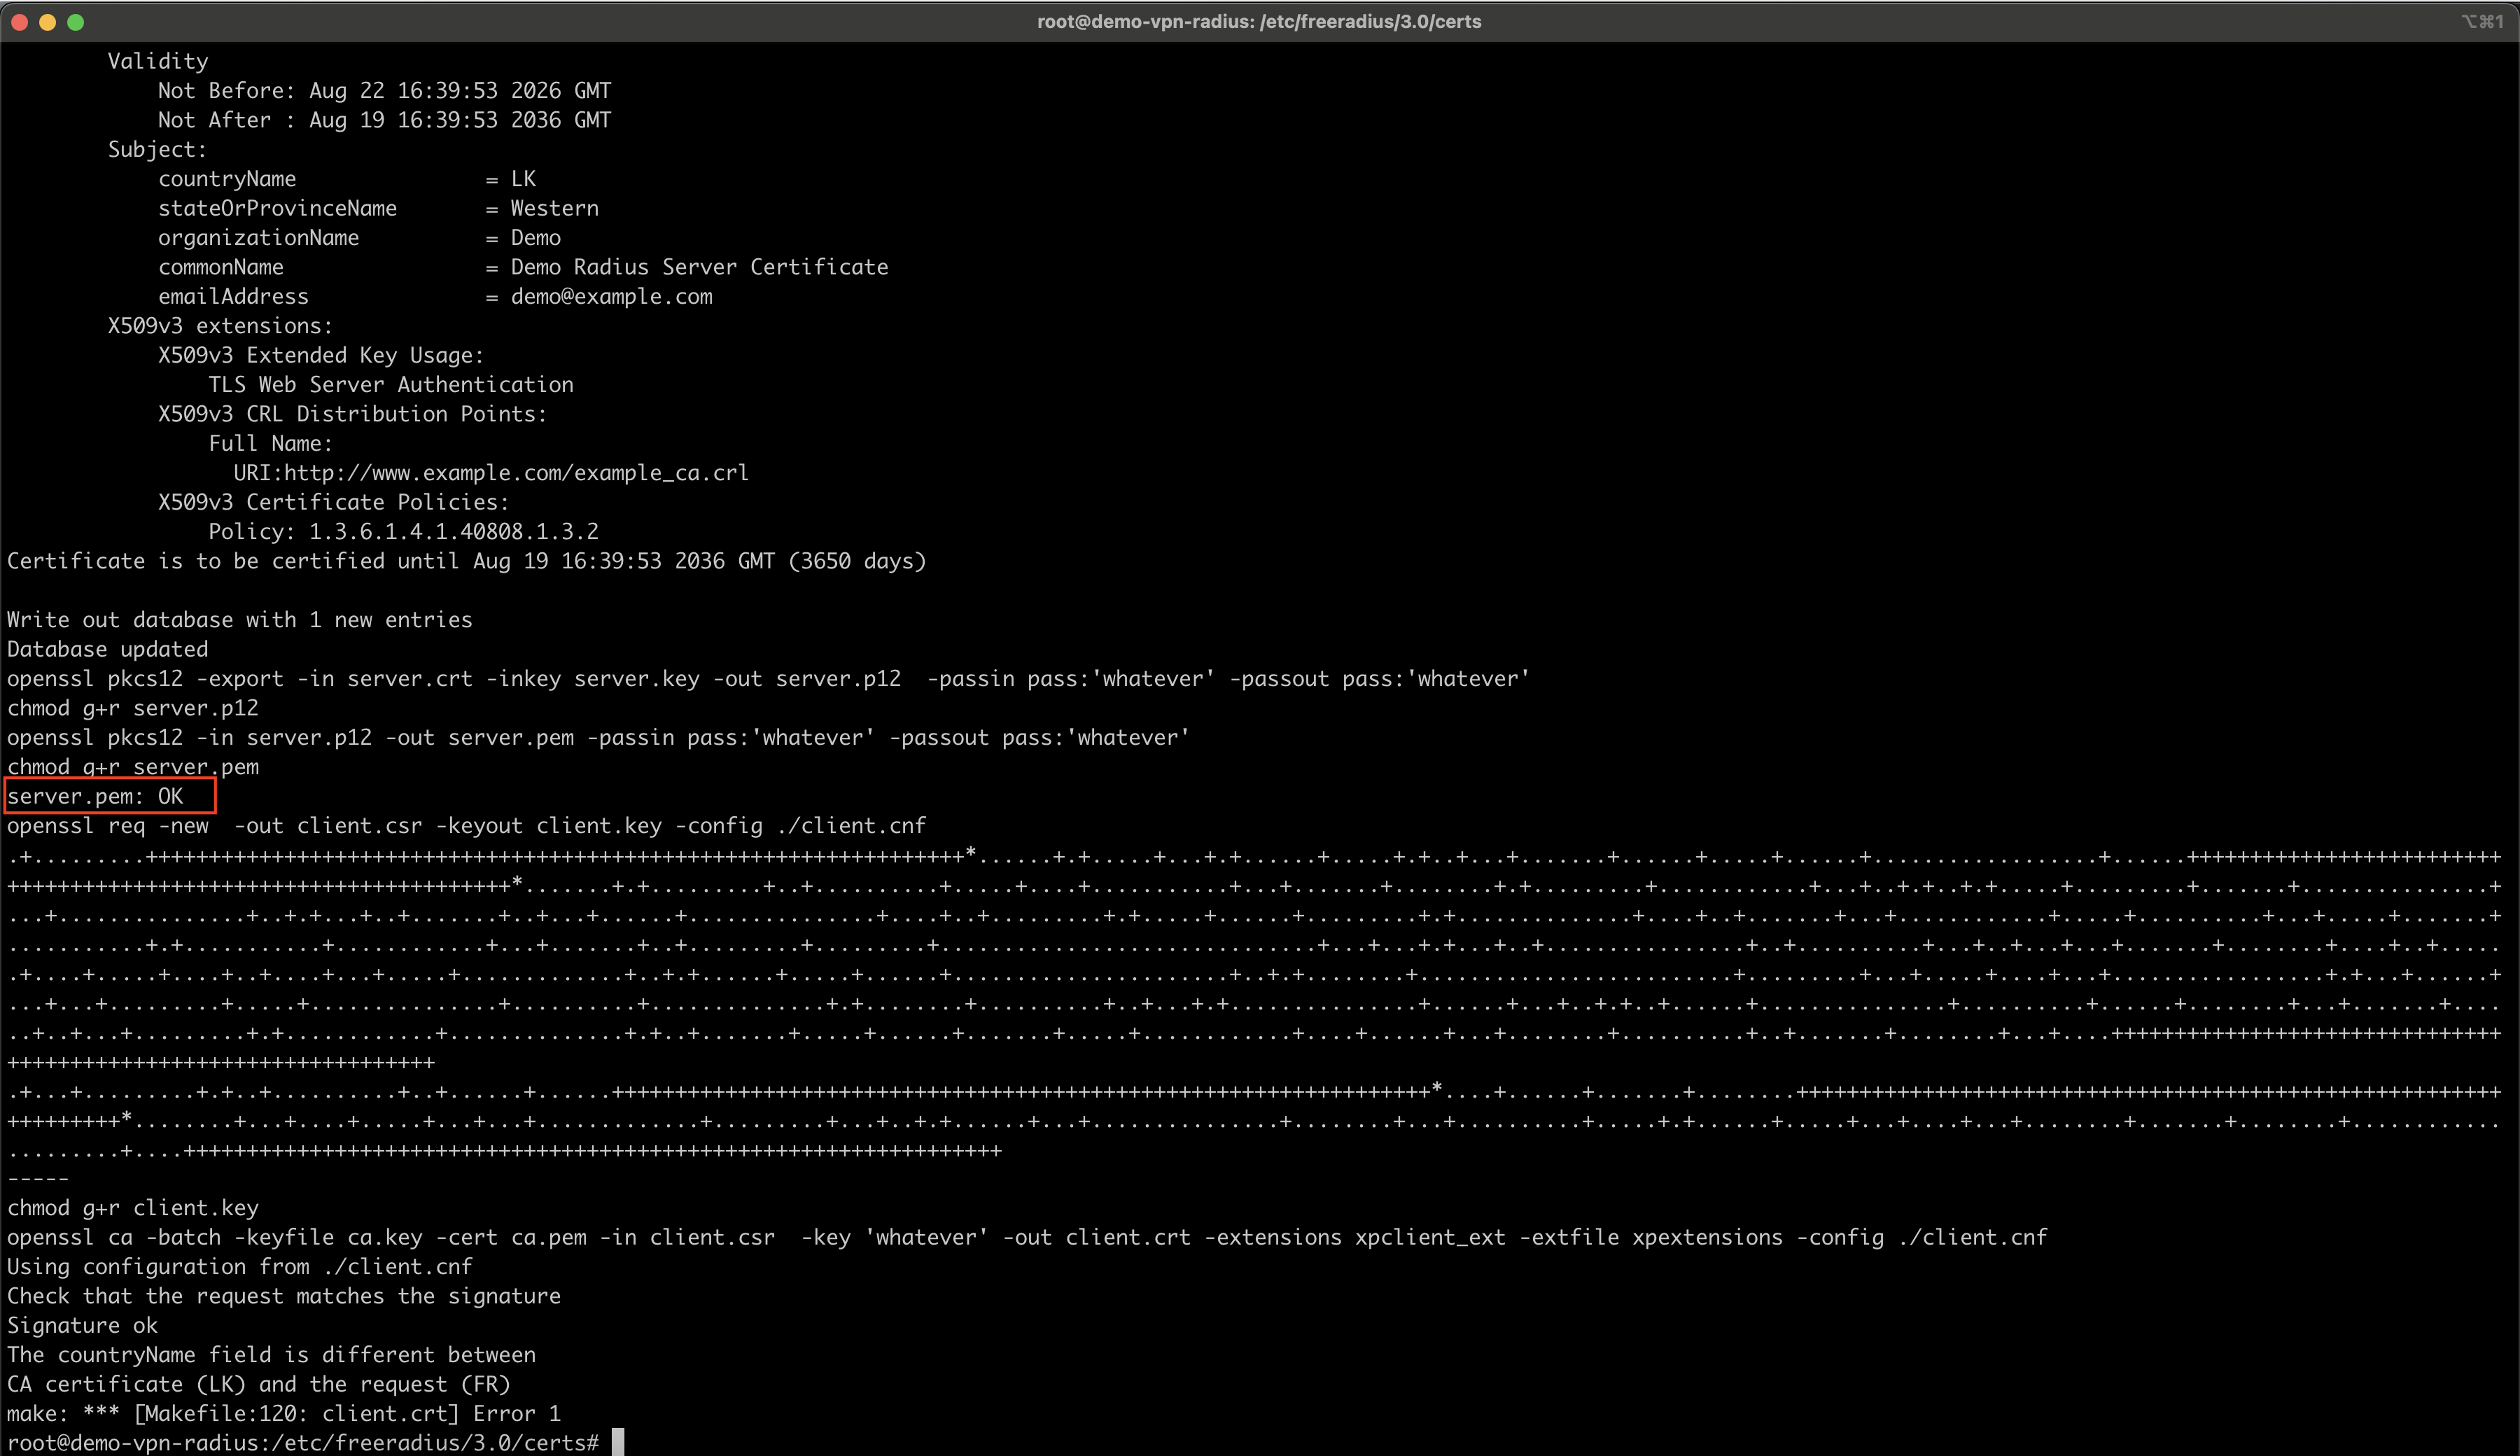The image size is (2520, 1456).
Task: Click the make Error 1 line
Action: (x=284, y=1414)
